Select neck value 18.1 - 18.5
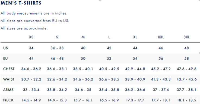The image size is (200, 104). coord(186,100)
